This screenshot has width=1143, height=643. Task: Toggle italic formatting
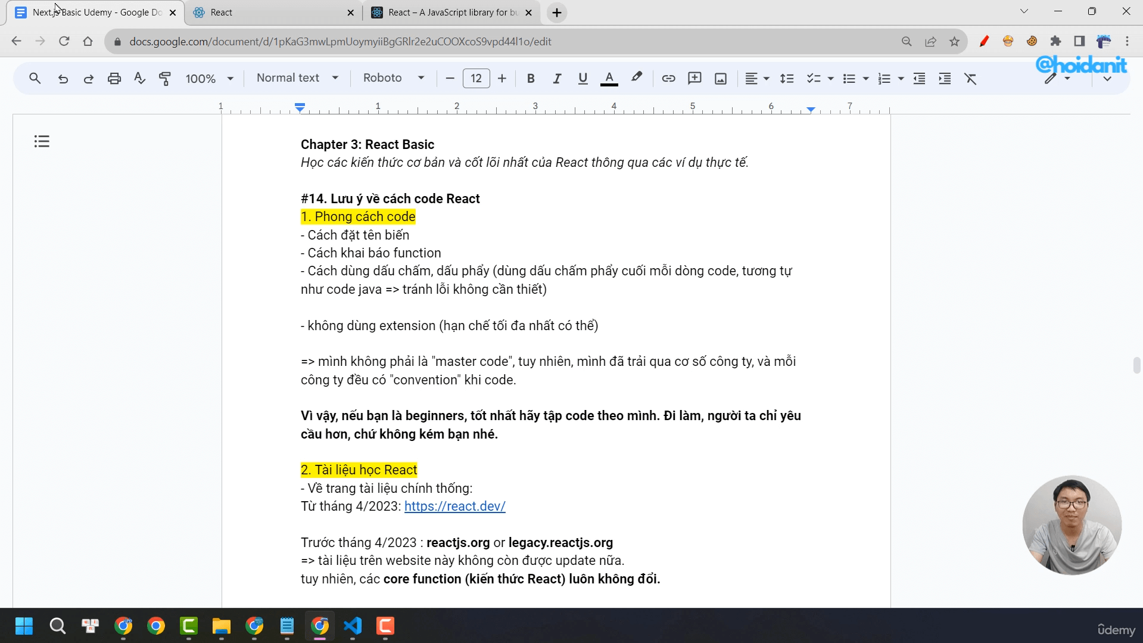coord(557,78)
